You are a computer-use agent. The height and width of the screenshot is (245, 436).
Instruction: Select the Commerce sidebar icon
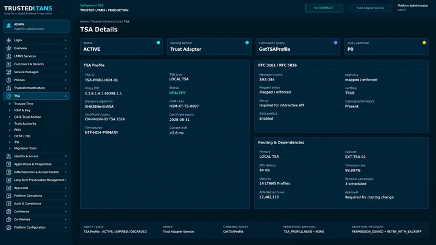tap(8, 211)
